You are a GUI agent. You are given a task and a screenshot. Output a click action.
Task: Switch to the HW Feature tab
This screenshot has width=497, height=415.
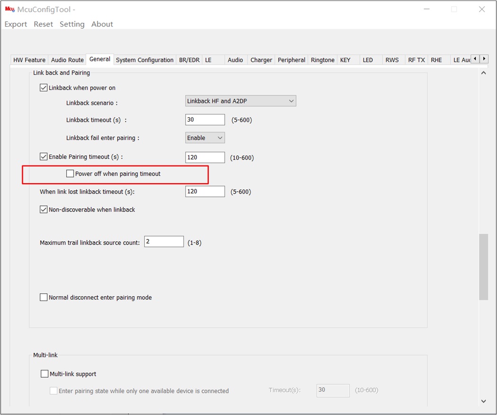click(x=29, y=60)
